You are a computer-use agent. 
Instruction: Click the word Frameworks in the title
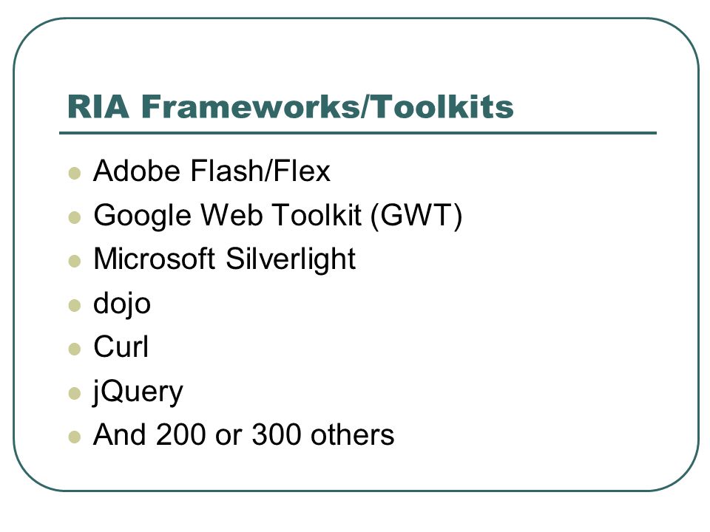pyautogui.click(x=251, y=106)
